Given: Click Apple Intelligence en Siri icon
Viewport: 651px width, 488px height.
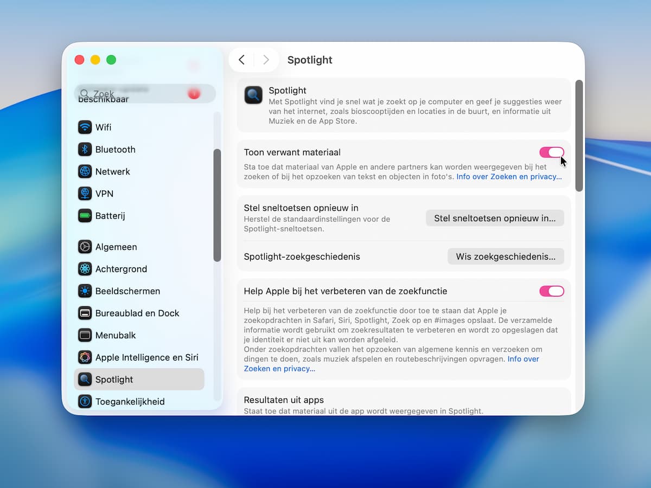Looking at the screenshot, I should tap(85, 357).
